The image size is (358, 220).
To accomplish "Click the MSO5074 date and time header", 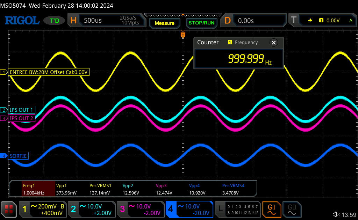I will [57, 6].
